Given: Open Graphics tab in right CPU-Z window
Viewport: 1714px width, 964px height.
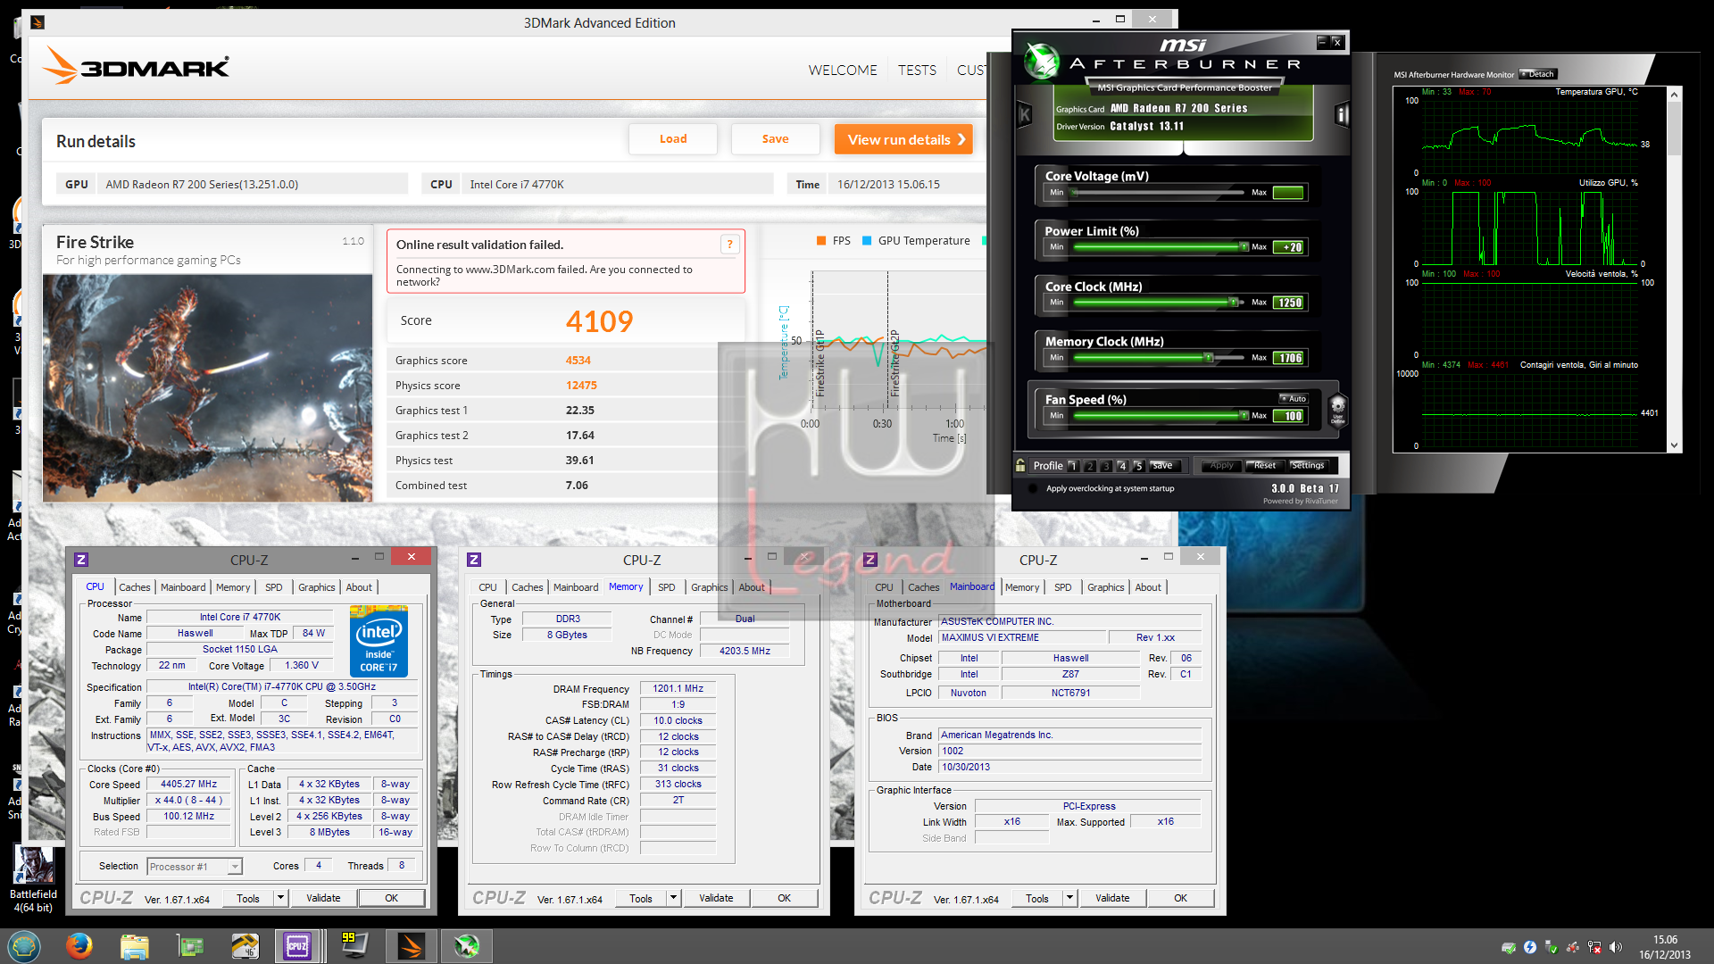Looking at the screenshot, I should click(1105, 587).
